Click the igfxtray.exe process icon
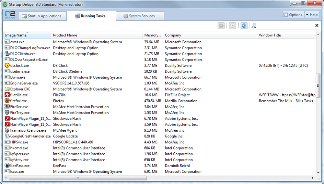 pyautogui.click(x=7, y=160)
